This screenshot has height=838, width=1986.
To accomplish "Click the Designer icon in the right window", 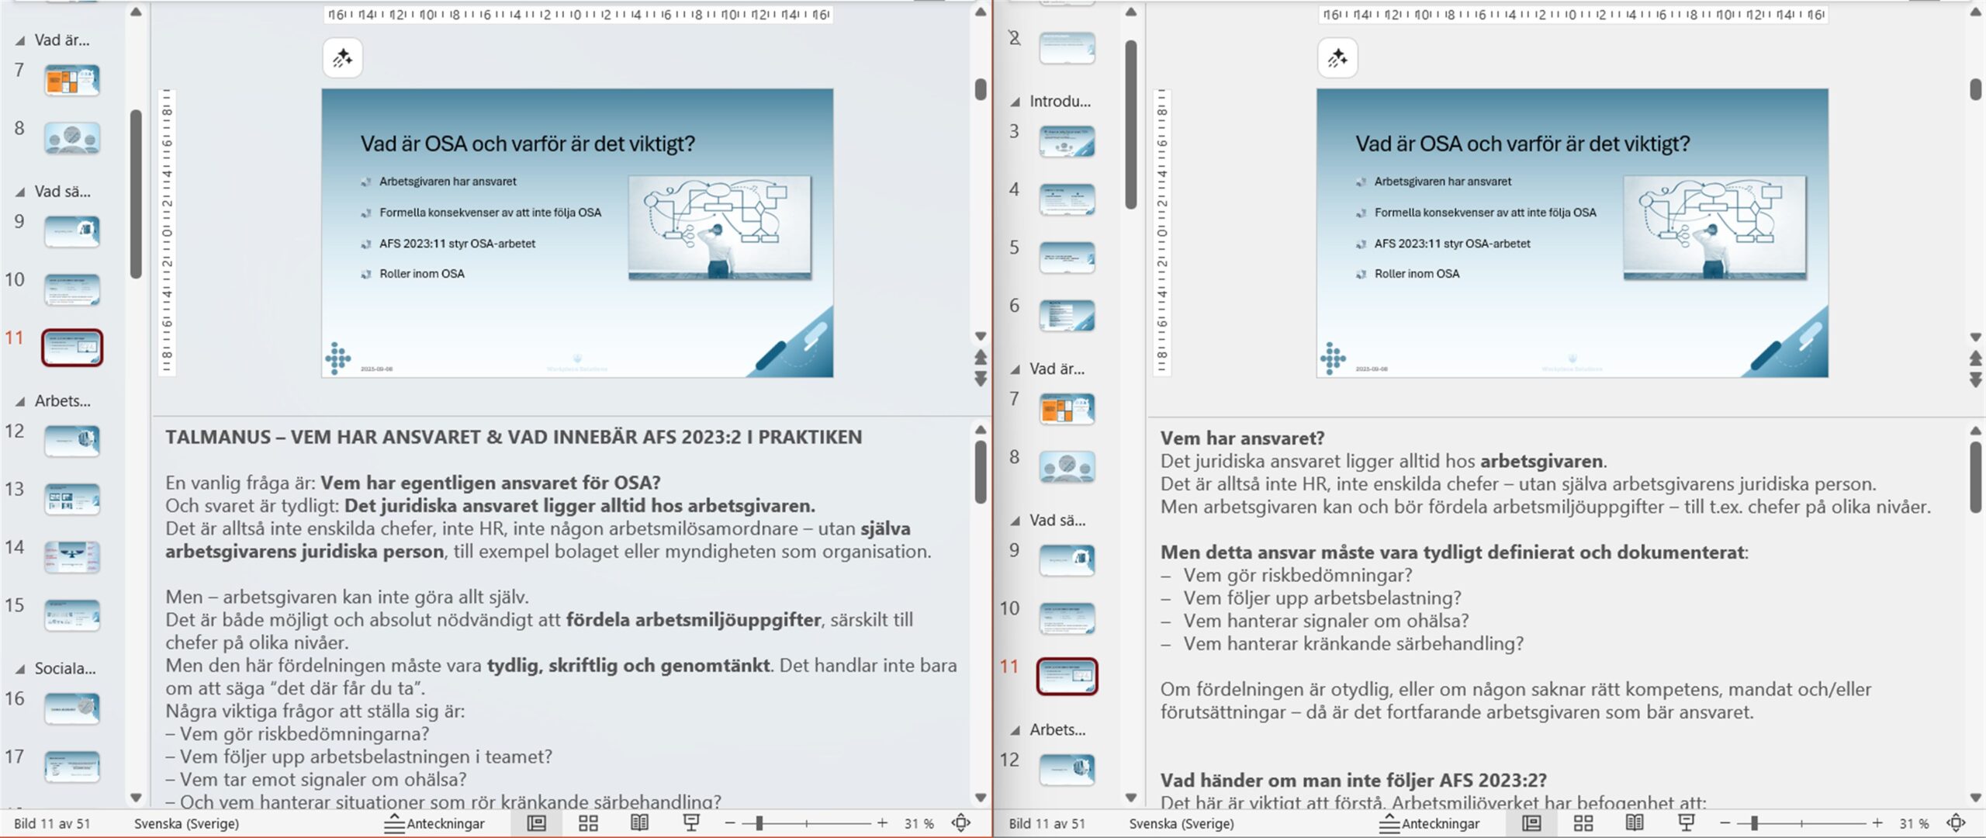I will click(x=1337, y=58).
